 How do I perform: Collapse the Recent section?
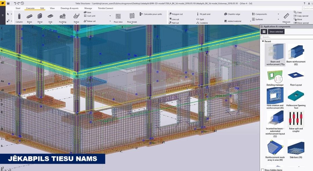263,41
